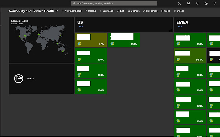This screenshot has width=220, height=137.
Task: Click the US tile resize handle
Action: [171, 30]
